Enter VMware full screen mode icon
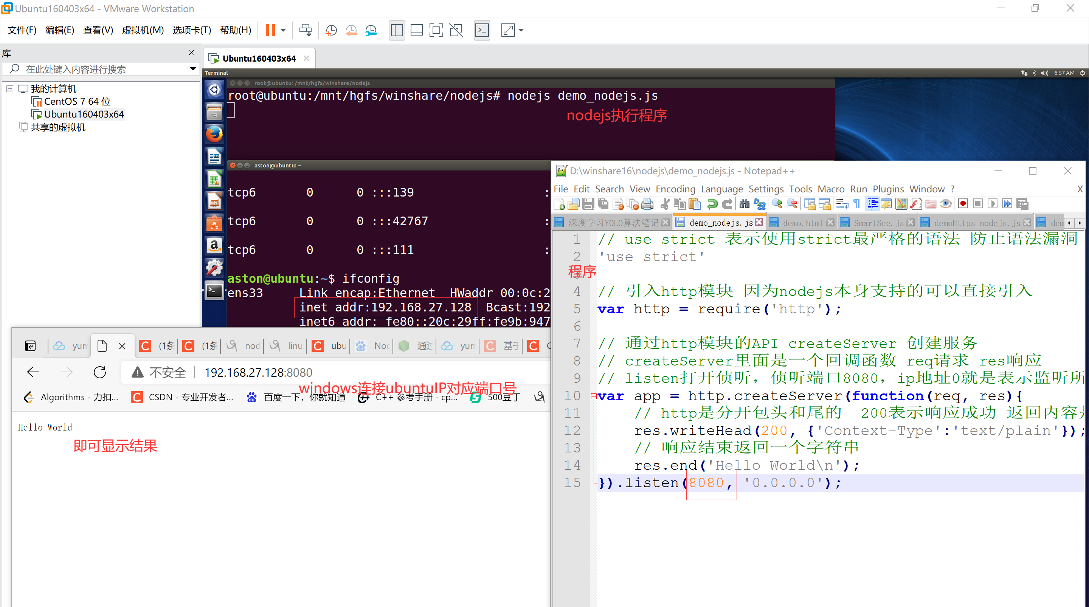Image resolution: width=1089 pixels, height=607 pixels. click(x=436, y=31)
